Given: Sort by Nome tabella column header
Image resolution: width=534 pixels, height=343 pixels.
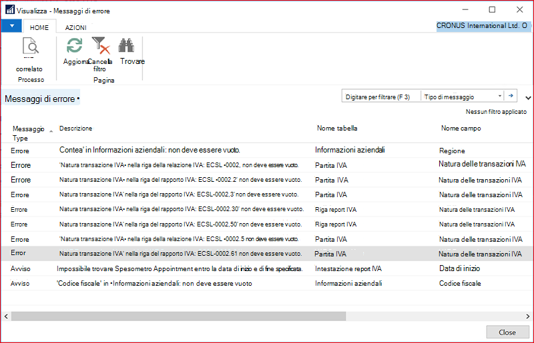Looking at the screenshot, I should 337,128.
